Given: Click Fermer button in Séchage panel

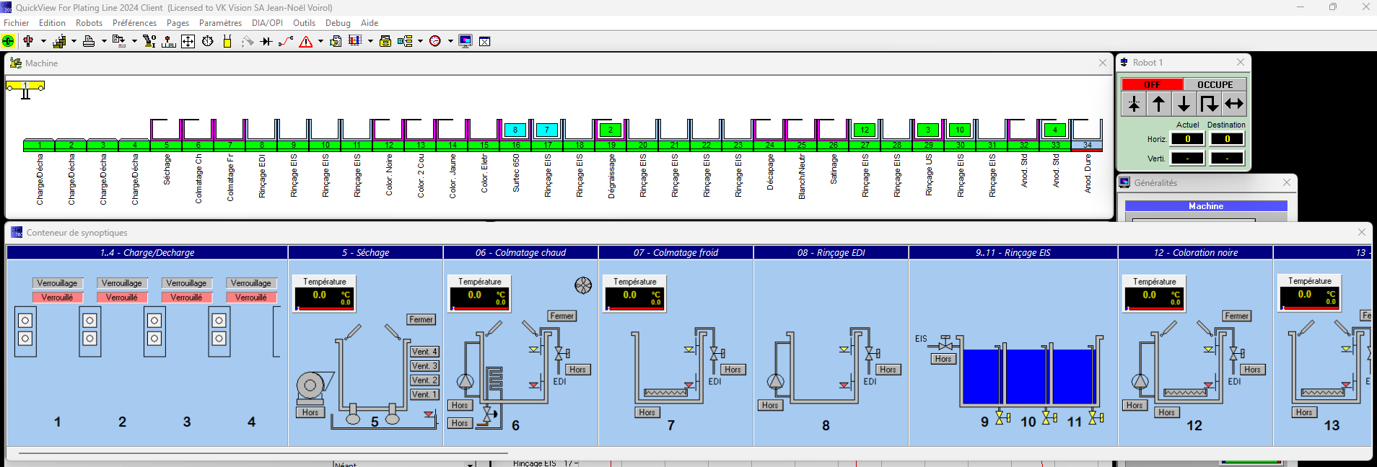Looking at the screenshot, I should tap(421, 319).
